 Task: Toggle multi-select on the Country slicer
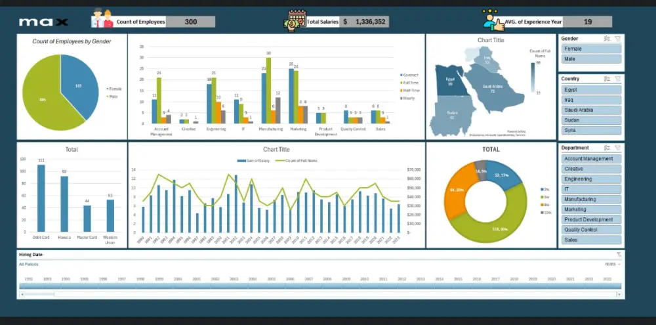pos(607,79)
